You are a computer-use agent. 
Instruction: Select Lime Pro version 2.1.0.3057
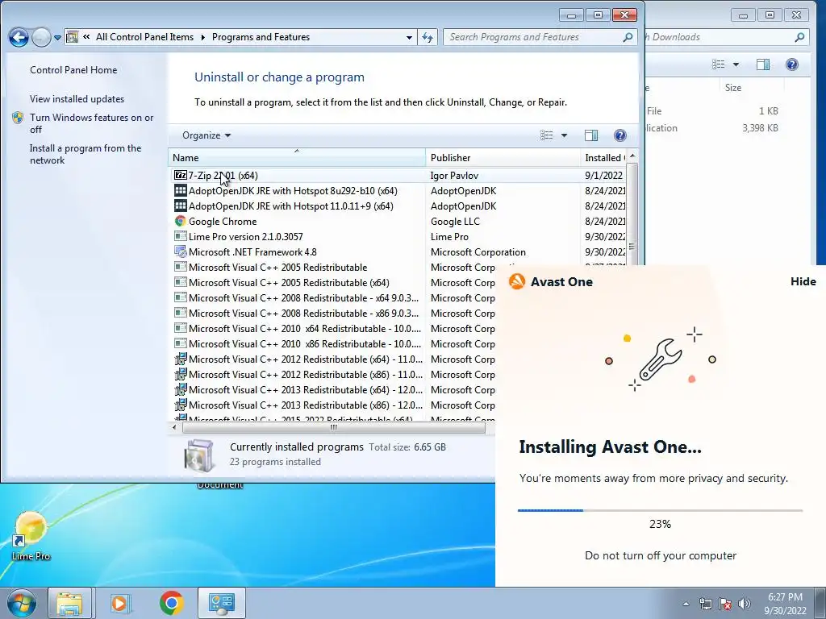245,236
